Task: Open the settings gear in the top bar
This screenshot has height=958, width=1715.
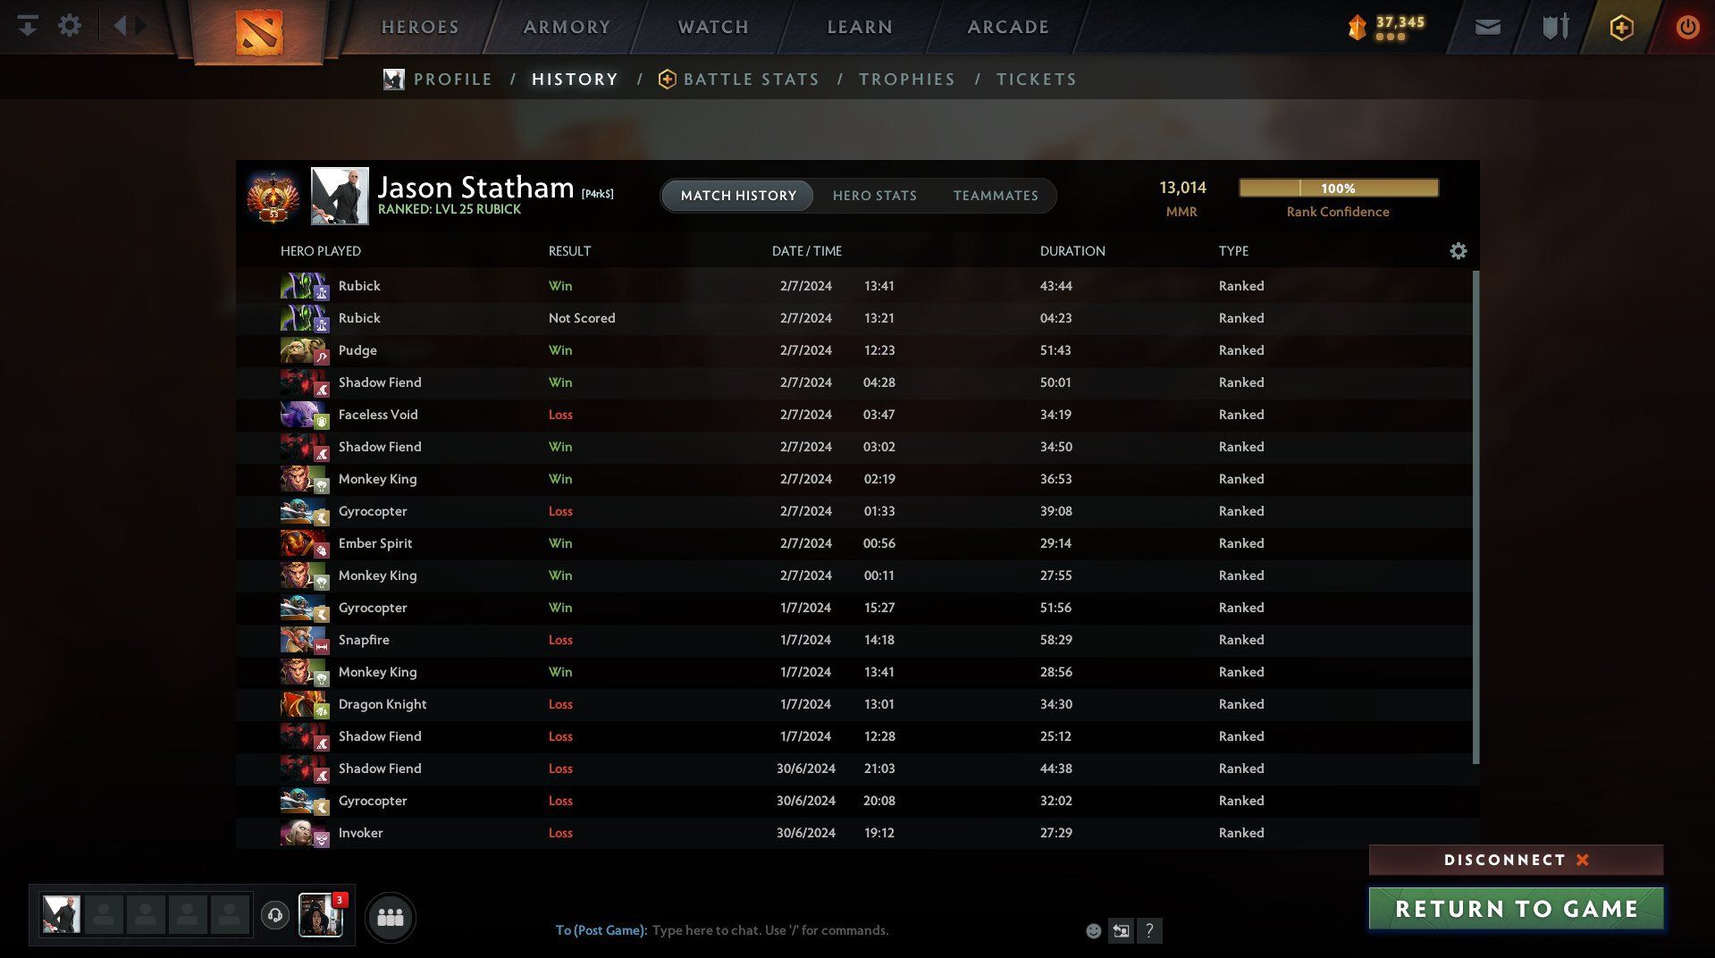Action: click(x=70, y=25)
